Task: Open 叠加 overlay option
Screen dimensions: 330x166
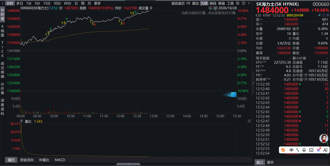Action: [x=195, y=3]
